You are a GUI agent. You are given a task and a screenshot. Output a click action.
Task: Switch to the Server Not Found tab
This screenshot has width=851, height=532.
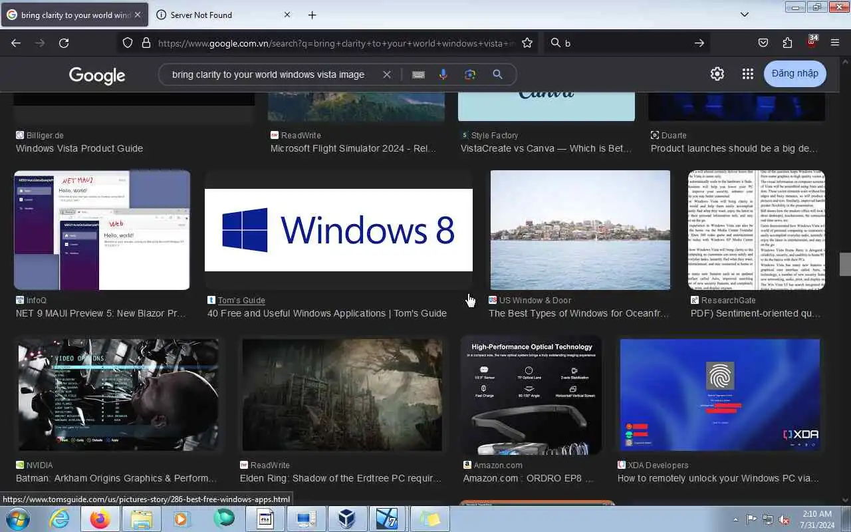(224, 15)
